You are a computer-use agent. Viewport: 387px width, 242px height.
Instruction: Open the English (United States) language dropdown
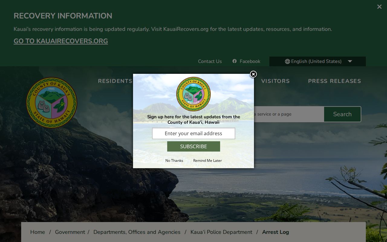tap(317, 61)
